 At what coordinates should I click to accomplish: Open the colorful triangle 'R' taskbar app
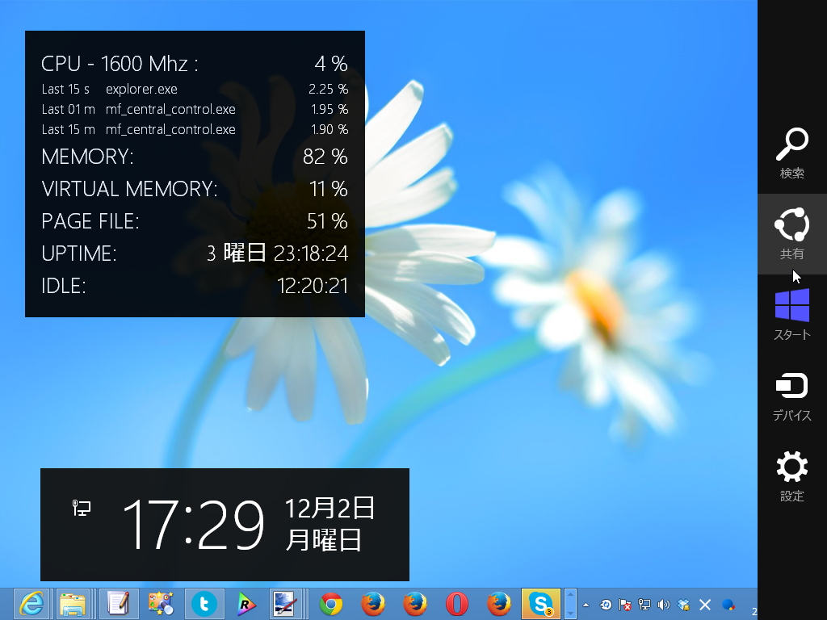point(246,604)
